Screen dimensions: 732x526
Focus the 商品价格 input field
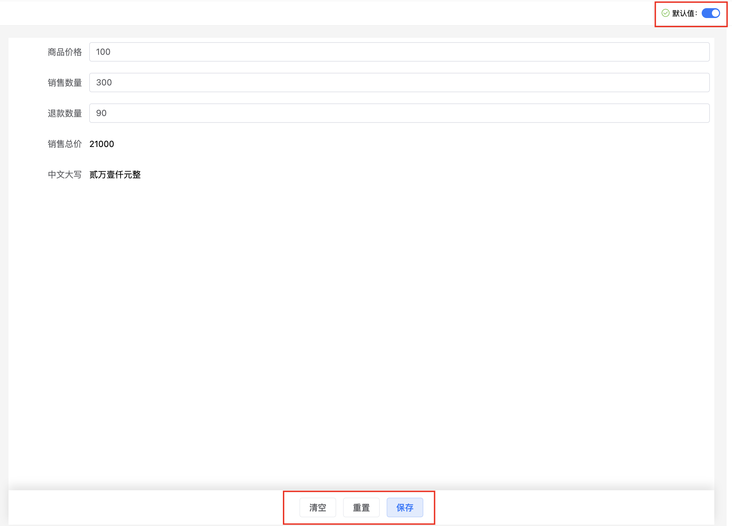399,52
